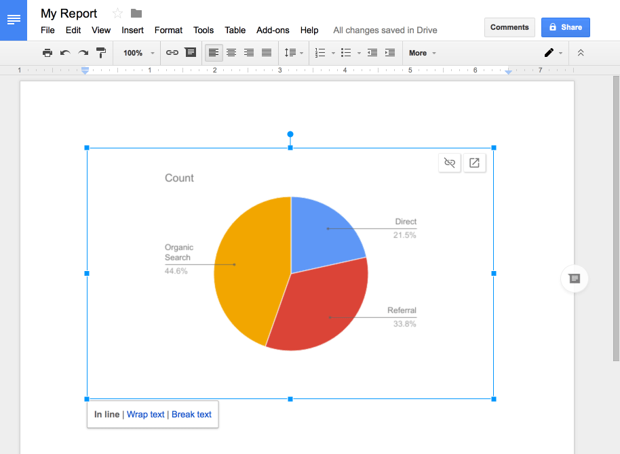Click the Print icon
Viewport: 620px width, 454px height.
pyautogui.click(x=47, y=53)
